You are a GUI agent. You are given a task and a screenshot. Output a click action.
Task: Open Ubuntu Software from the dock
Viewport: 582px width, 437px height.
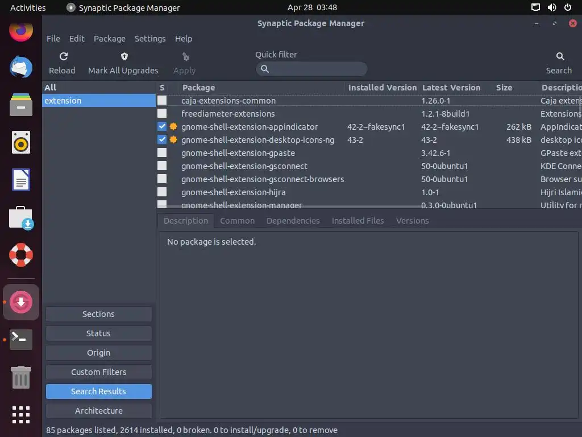coord(21,218)
